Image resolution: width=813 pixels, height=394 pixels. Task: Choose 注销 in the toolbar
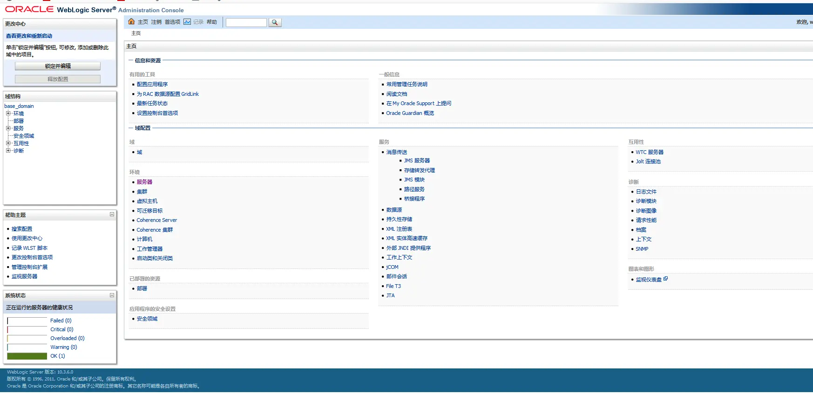[156, 22]
